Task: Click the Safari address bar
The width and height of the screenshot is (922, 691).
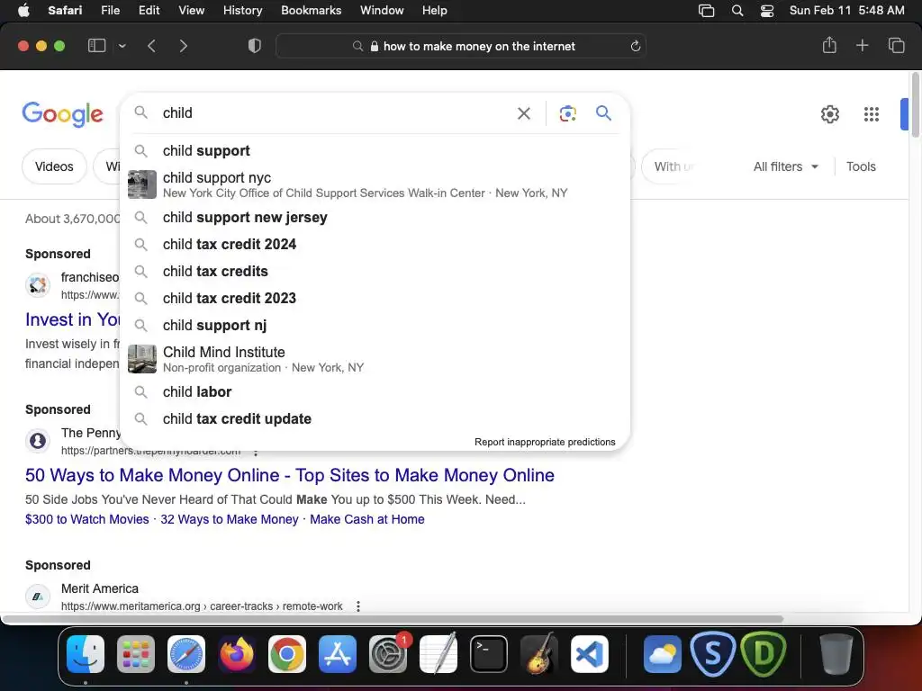Action: coord(461,46)
